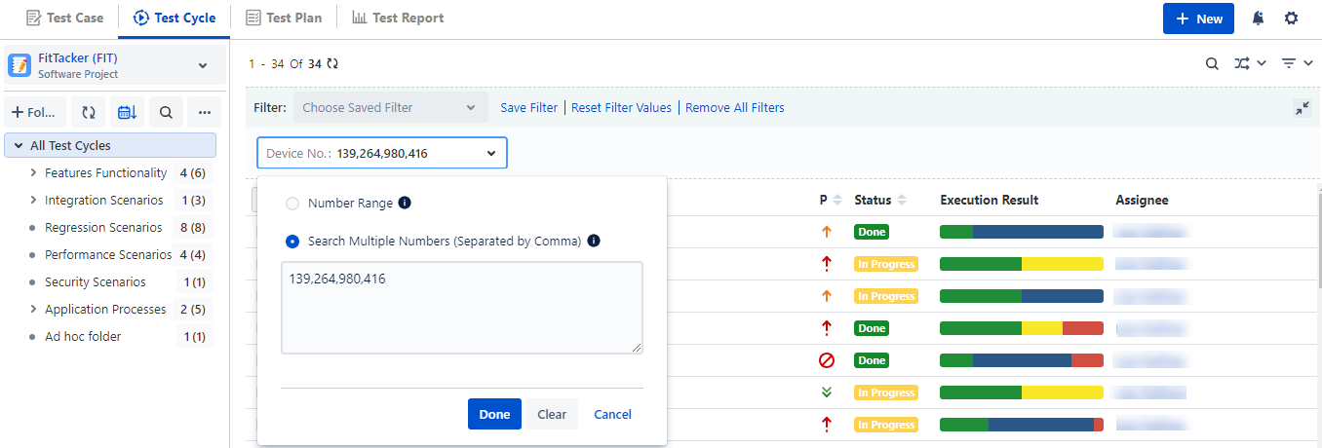This screenshot has width=1322, height=448.
Task: Click the Save Filter link
Action: tap(529, 107)
